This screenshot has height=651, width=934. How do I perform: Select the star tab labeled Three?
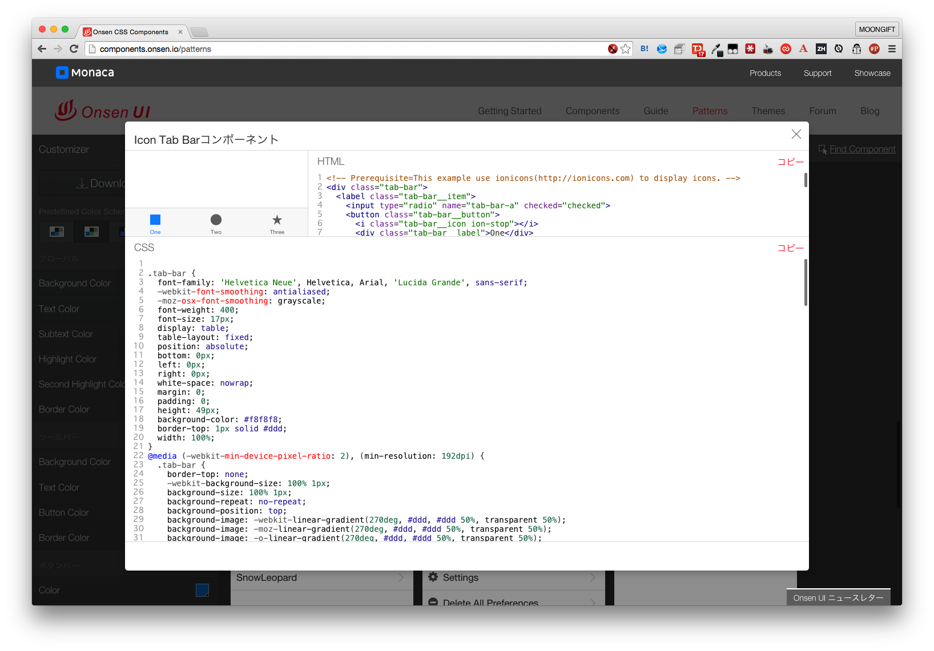(277, 223)
